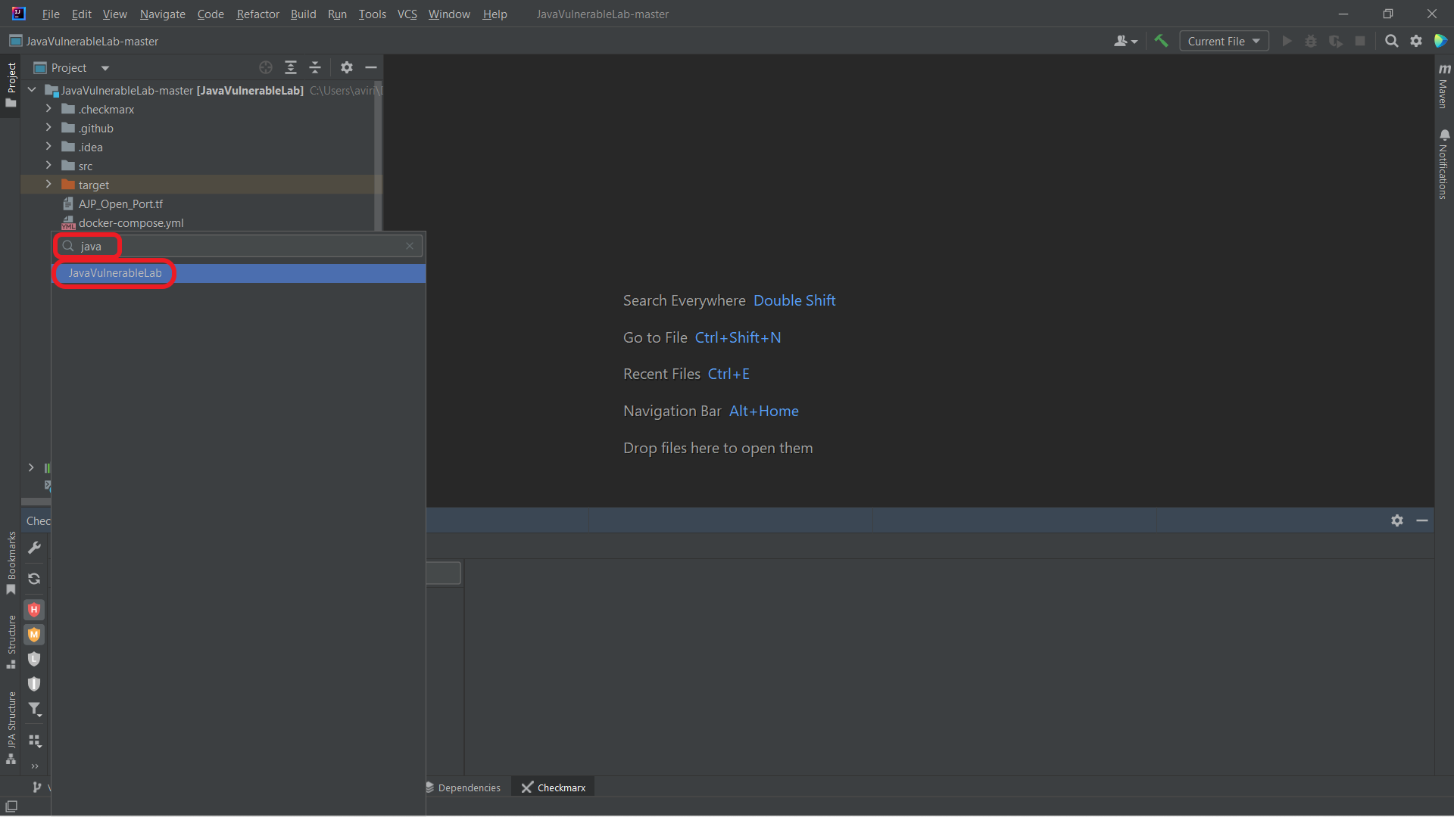Open the Checkmarx state filter funnel
Image resolution: width=1454 pixels, height=817 pixels.
pyautogui.click(x=34, y=710)
